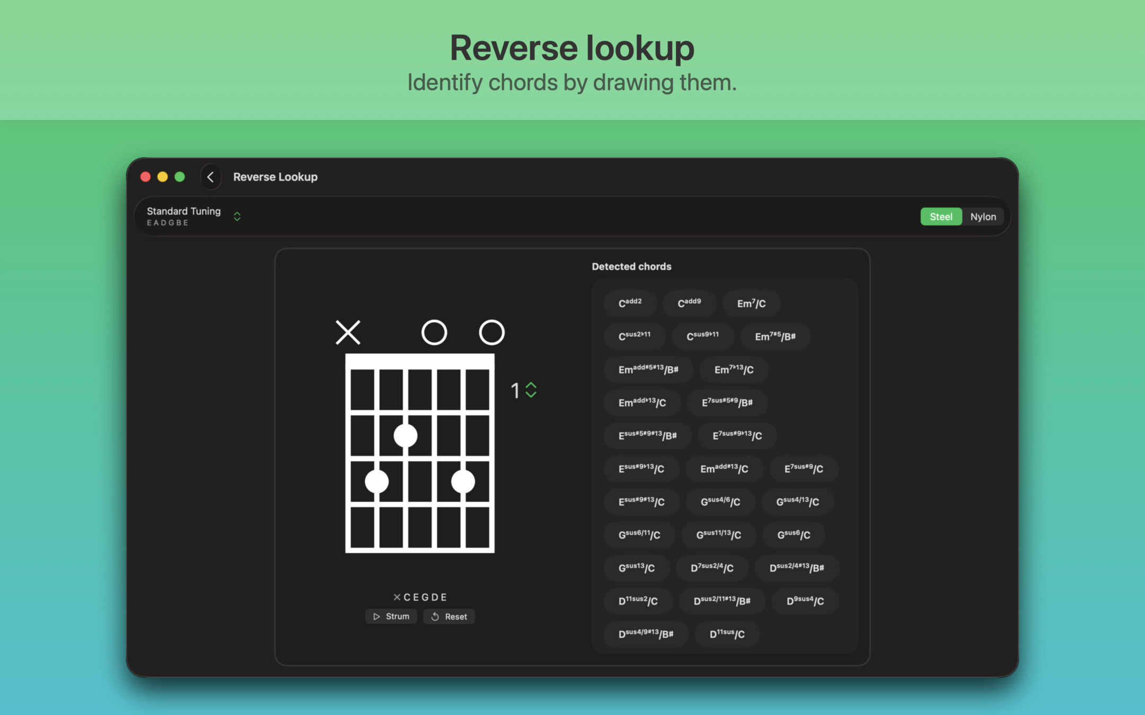Go back using the chevron beside Reverse Lookup
This screenshot has width=1145, height=715.
[210, 177]
